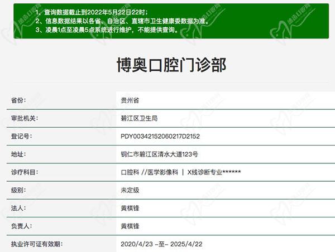Click 黄棋锋 in the 法人 row

pos(130,208)
